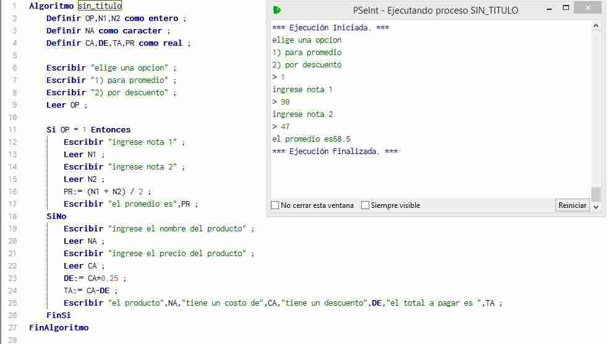
Task: Click line number 25 in the gutter
Action: point(12,303)
